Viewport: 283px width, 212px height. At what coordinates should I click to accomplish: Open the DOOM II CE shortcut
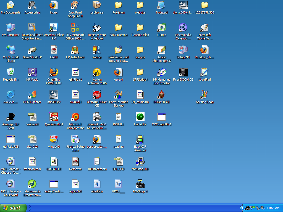(161, 94)
